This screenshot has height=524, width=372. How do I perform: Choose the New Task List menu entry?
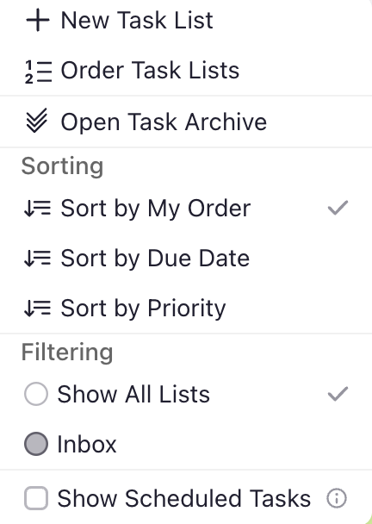[x=186, y=21]
